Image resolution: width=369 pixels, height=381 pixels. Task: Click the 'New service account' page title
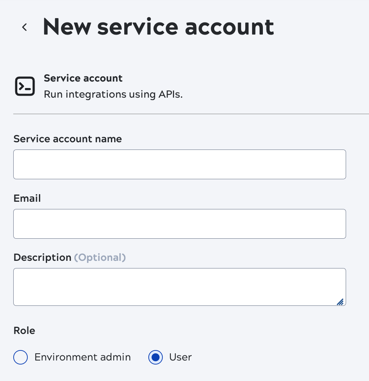click(158, 26)
